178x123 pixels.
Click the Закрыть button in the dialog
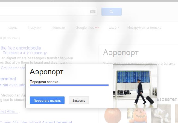79,100
